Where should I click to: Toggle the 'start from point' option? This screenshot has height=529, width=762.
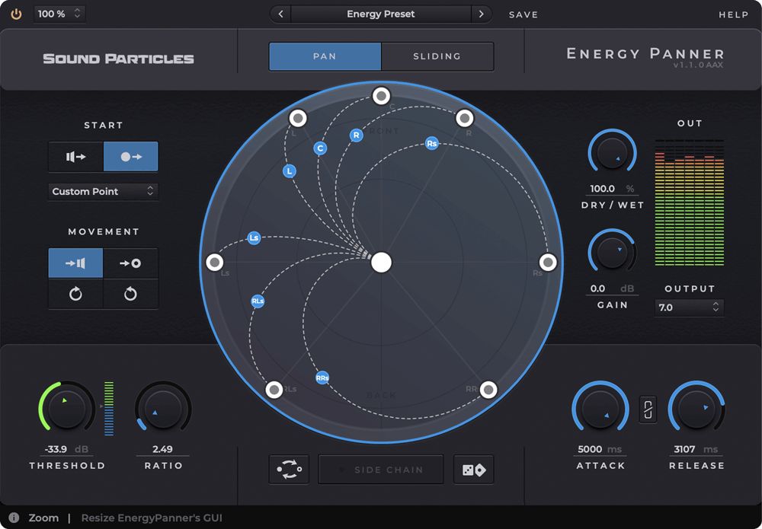pyautogui.click(x=130, y=156)
